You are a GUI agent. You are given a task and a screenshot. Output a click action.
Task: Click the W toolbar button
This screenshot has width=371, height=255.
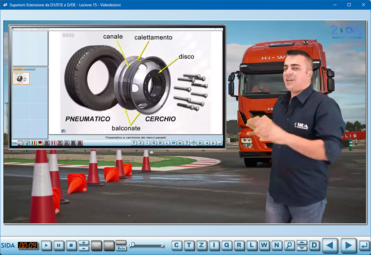(264, 246)
